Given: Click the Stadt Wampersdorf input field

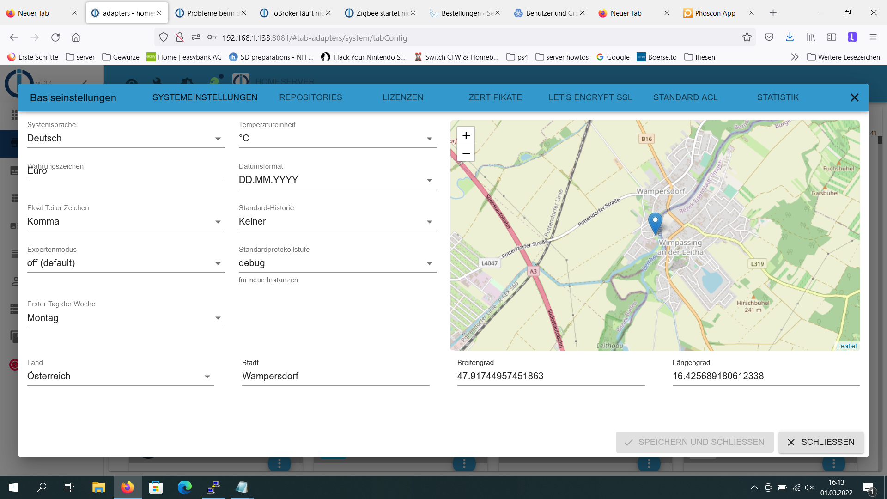Looking at the screenshot, I should pos(335,377).
